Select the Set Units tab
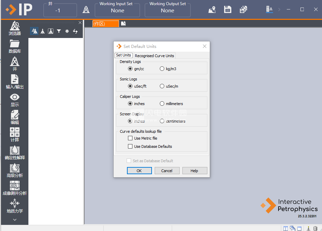The width and height of the screenshot is (322, 231). (124, 55)
